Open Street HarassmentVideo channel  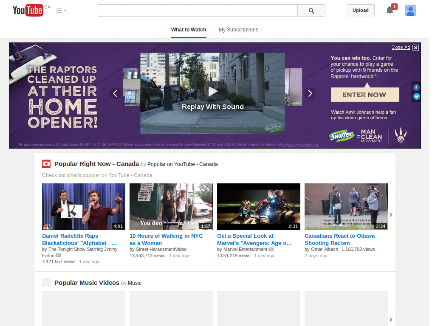pos(161,250)
